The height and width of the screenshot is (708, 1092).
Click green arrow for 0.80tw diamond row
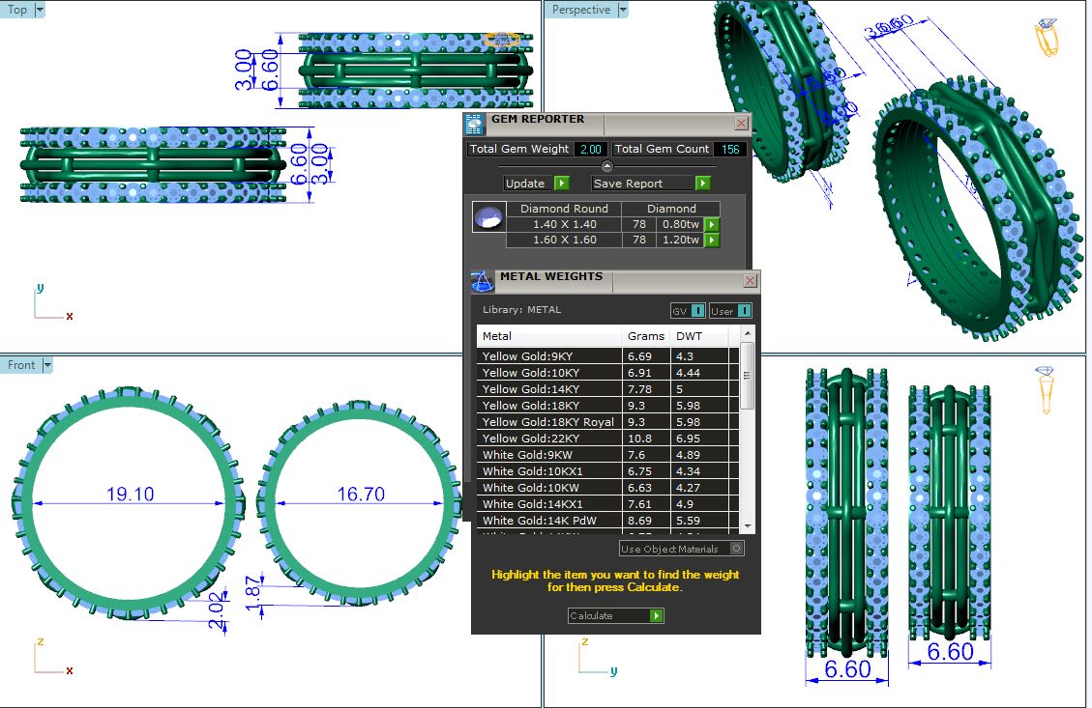(x=712, y=224)
